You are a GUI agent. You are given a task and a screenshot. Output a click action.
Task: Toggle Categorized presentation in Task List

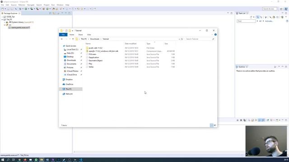(x=258, y=17)
